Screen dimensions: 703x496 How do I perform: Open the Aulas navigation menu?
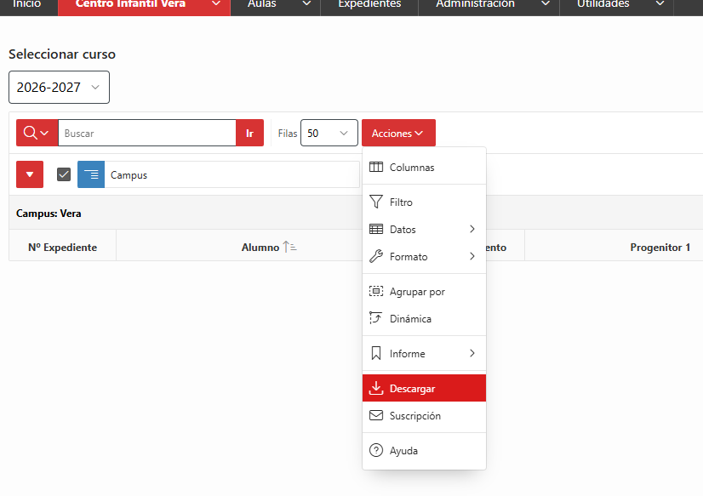[x=275, y=4]
